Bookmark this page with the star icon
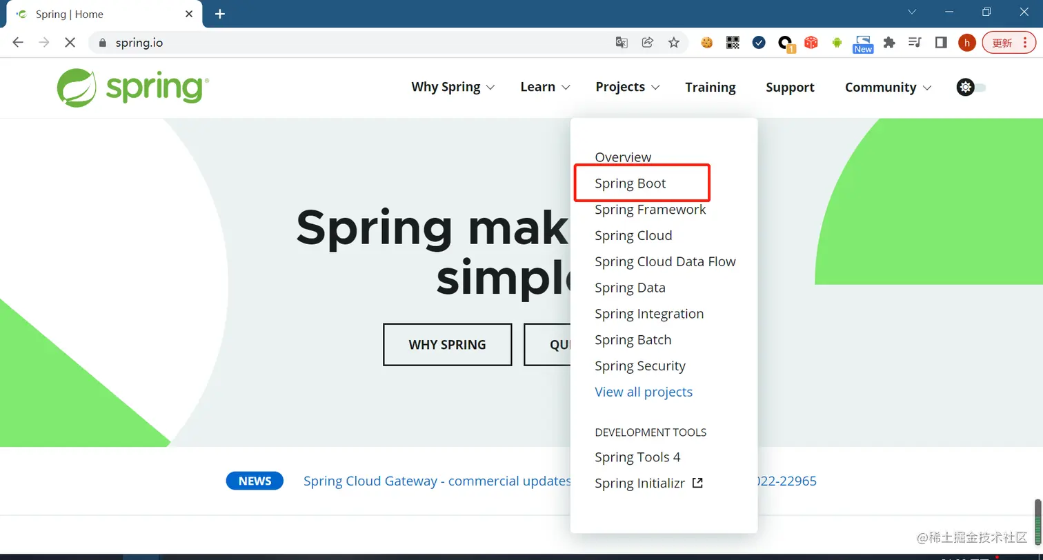Image resolution: width=1043 pixels, height=560 pixels. (674, 43)
